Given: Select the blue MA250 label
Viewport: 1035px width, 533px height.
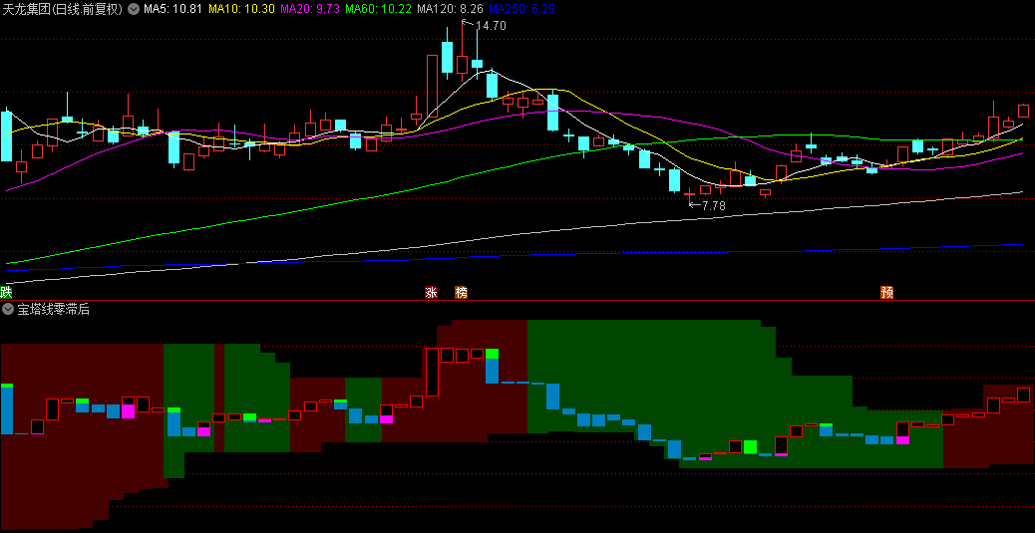Looking at the screenshot, I should pyautogui.click(x=522, y=9).
